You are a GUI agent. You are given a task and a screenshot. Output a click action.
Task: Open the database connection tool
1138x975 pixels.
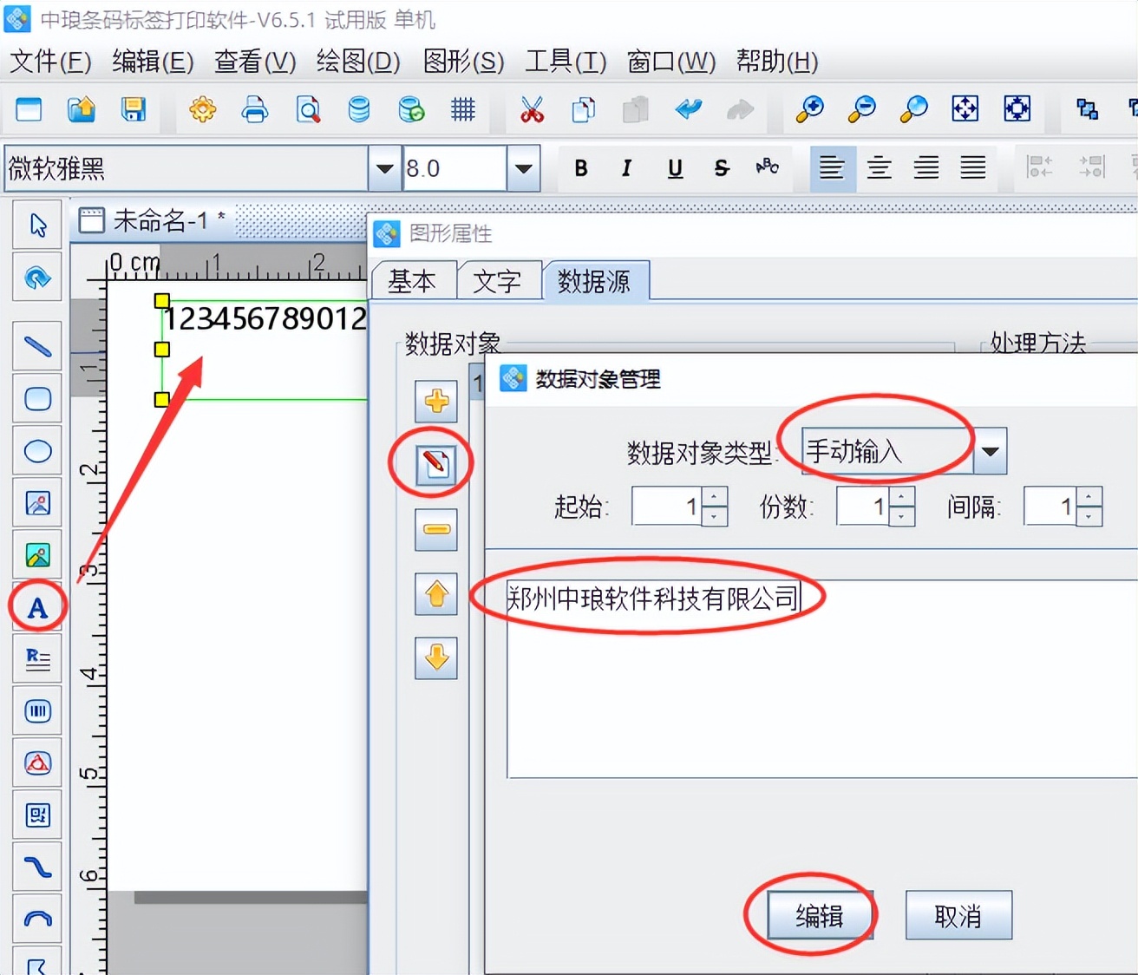coord(358,110)
